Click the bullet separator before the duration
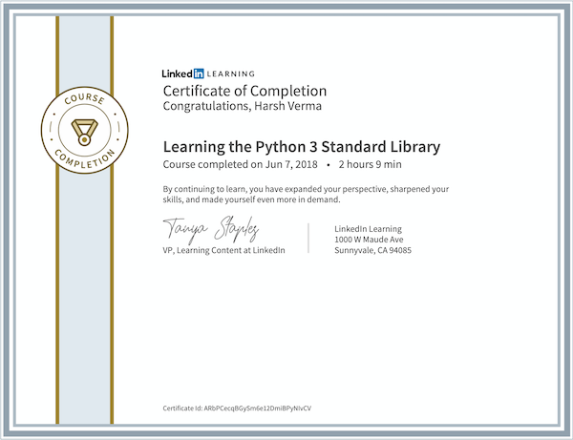The height and width of the screenshot is (440, 573). tap(327, 165)
